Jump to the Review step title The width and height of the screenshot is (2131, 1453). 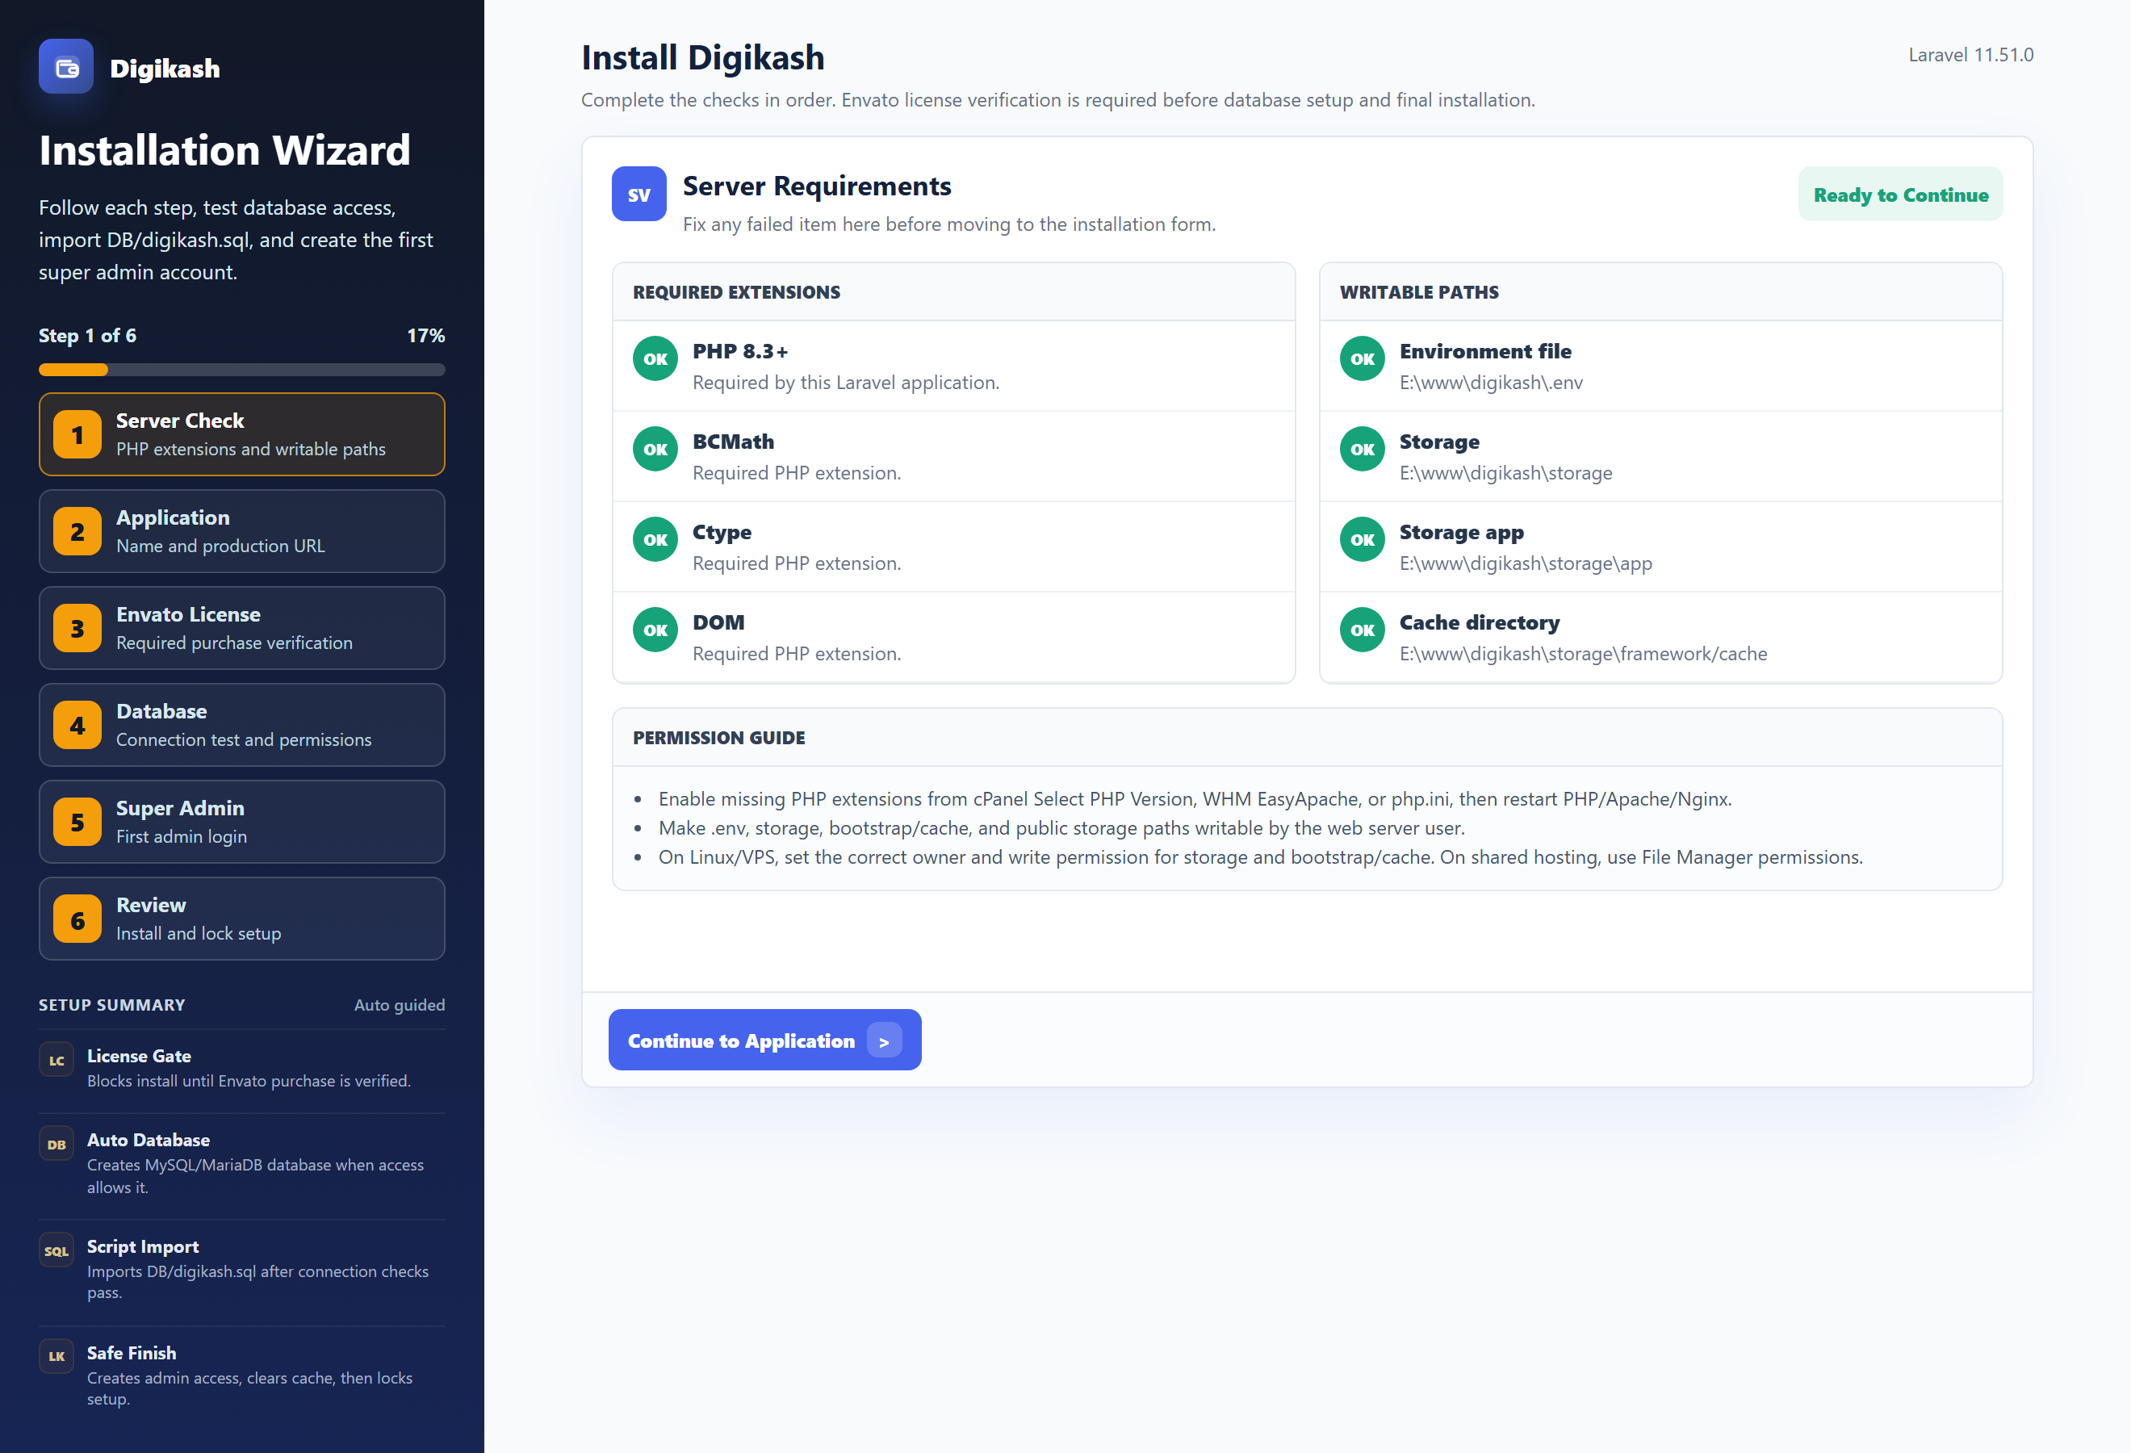click(150, 905)
